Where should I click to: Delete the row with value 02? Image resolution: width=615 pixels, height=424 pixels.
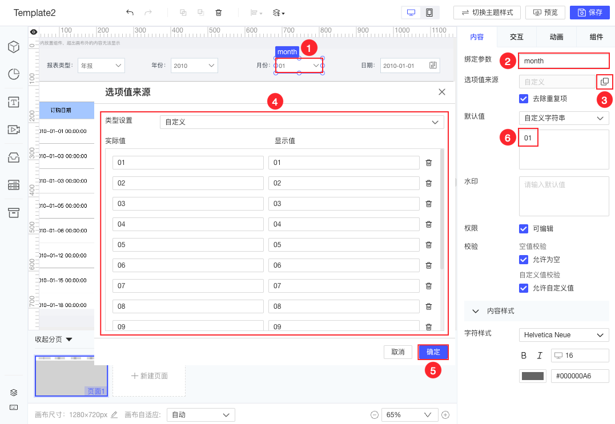[429, 183]
